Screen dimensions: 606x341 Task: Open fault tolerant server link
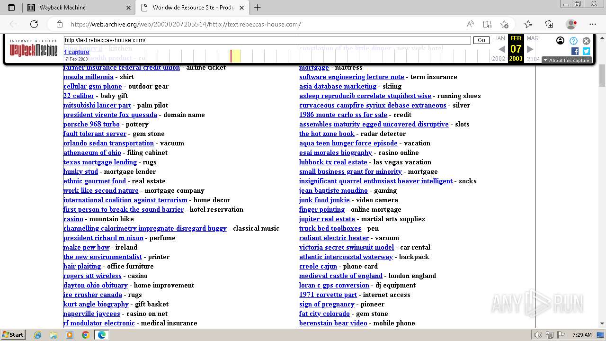tap(95, 134)
